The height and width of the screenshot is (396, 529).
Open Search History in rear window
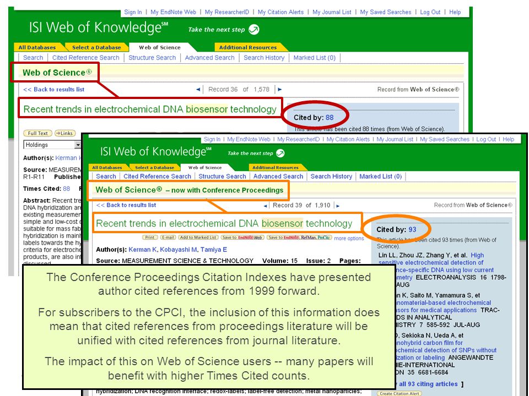264,58
